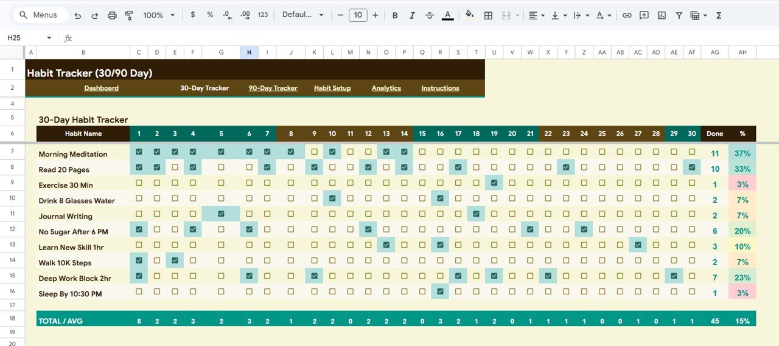This screenshot has width=779, height=346.
Task: Open the Name box dropdown arrow
Action: pos(49,38)
